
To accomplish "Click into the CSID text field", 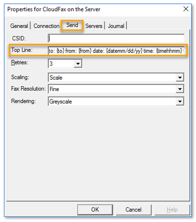I will point(116,38).
